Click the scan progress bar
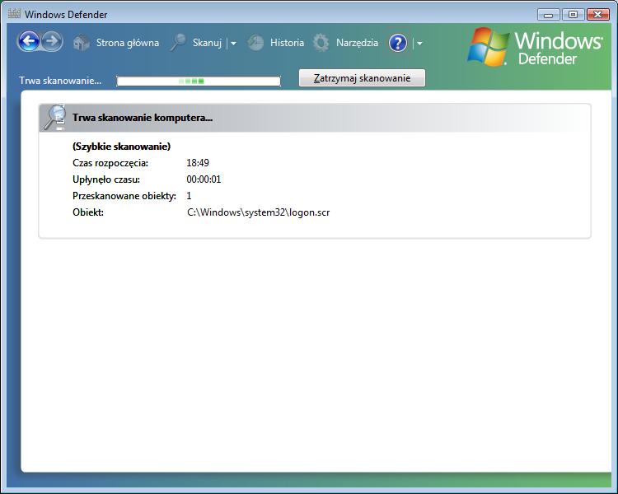The image size is (618, 494). pos(199,82)
